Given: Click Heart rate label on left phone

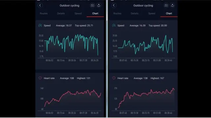Looking at the screenshot, I should [x=49, y=78].
